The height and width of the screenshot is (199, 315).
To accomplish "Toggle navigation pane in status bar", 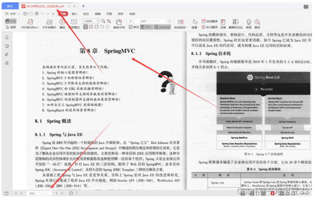I will [7, 193].
